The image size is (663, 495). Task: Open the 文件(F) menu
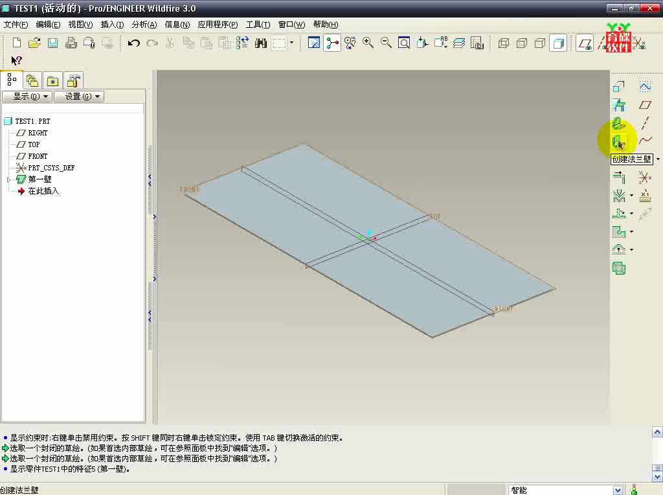16,25
